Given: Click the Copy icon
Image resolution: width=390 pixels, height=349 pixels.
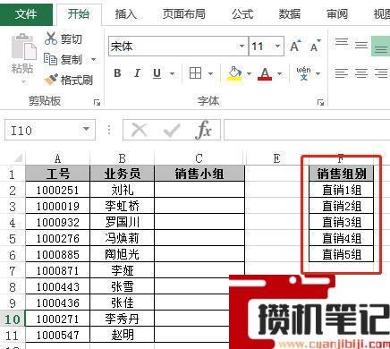Looking at the screenshot, I should click(50, 59).
